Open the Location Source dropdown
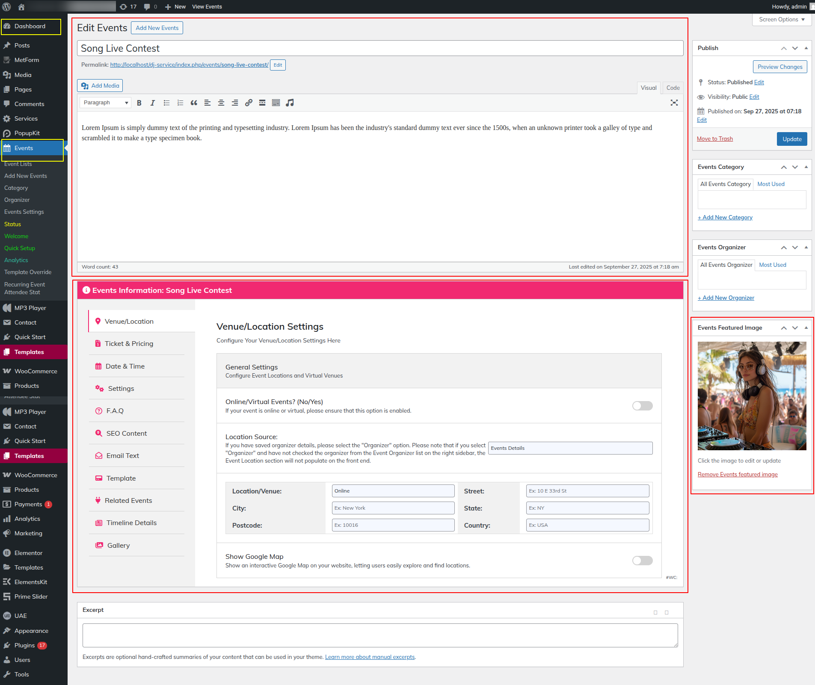This screenshot has width=815, height=685. click(x=570, y=448)
